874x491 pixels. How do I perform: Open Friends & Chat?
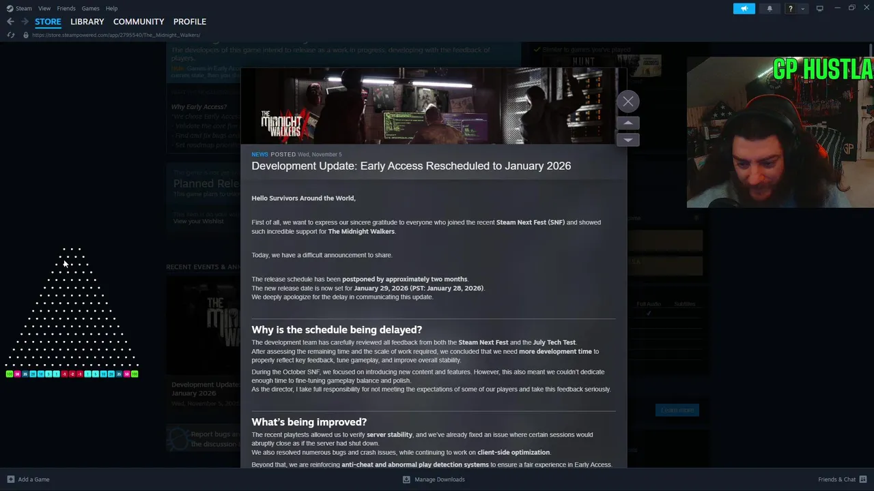click(836, 479)
